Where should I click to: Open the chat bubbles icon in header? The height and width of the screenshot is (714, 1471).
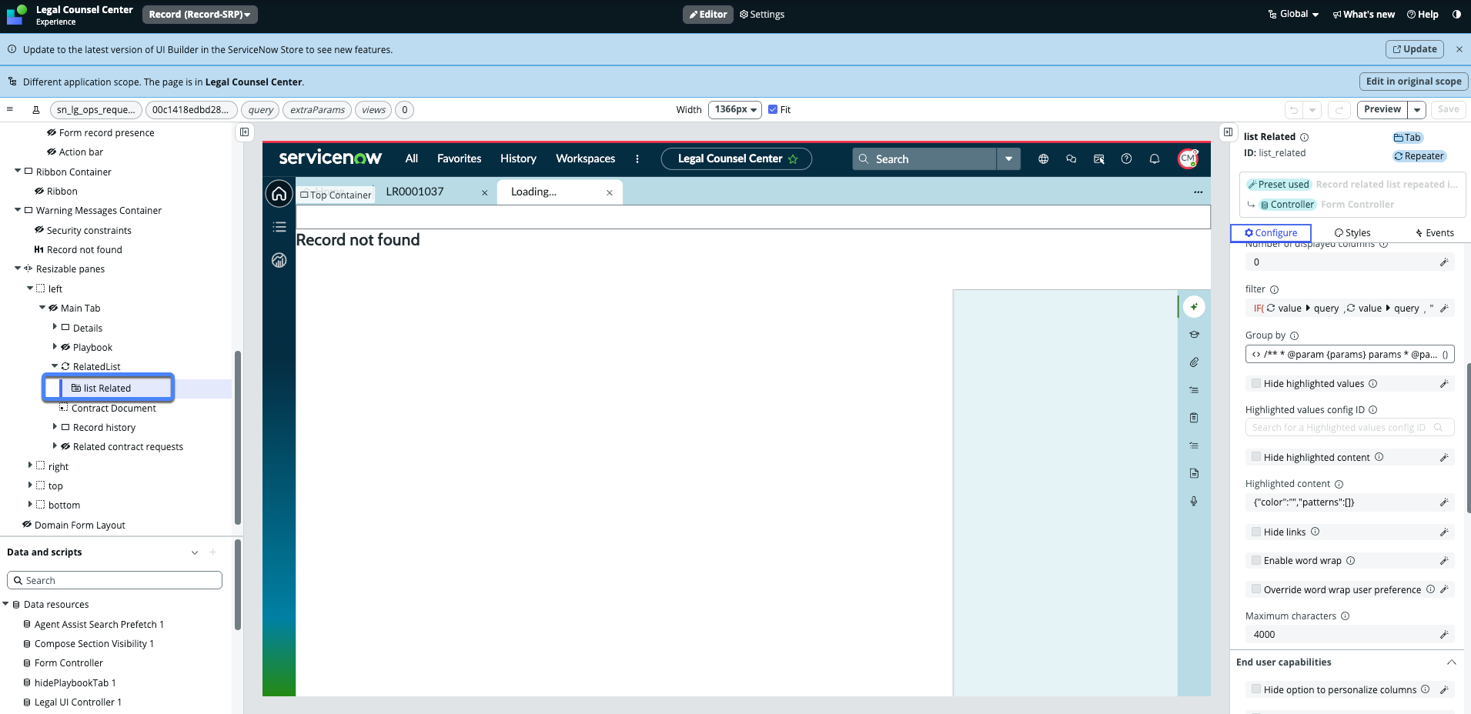point(1071,159)
